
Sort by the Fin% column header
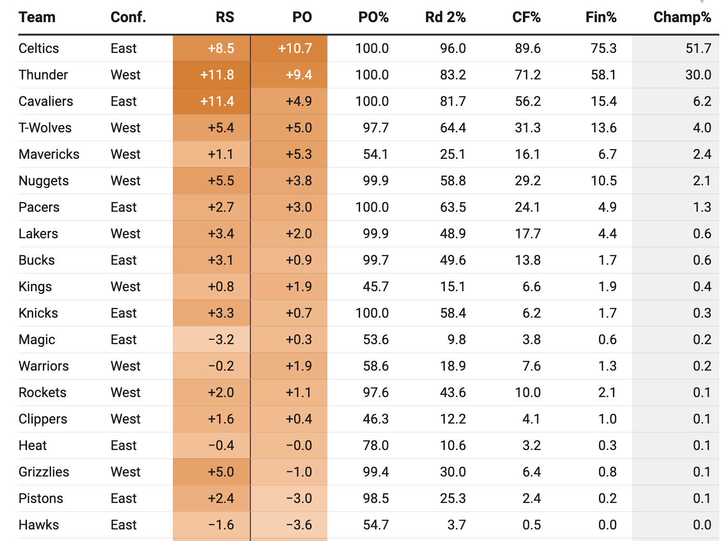point(601,17)
